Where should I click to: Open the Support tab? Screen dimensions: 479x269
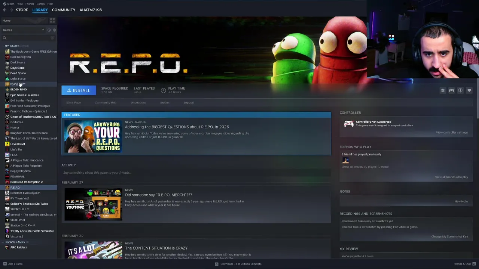(x=189, y=102)
